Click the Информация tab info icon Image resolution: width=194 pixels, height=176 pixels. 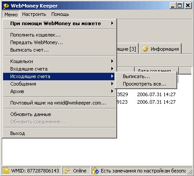pos(145,49)
